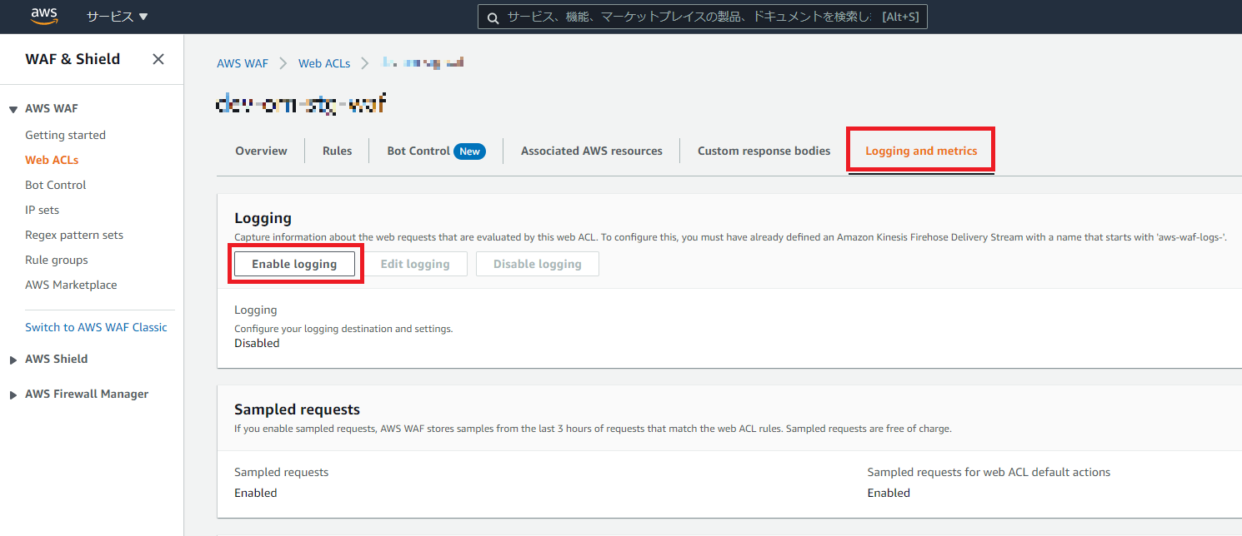Click AWS WAF breadcrumb link

pos(242,63)
